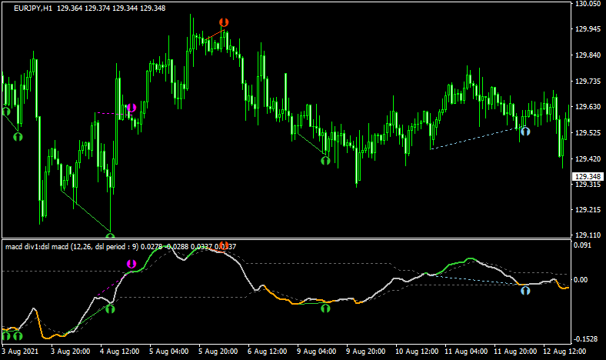Click the 129.215 price scale label
This screenshot has height=360, width=606.
click(x=588, y=209)
